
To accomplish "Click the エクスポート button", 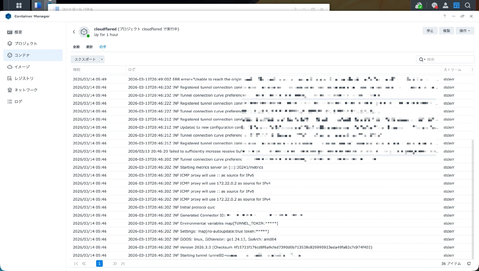I will coord(85,59).
